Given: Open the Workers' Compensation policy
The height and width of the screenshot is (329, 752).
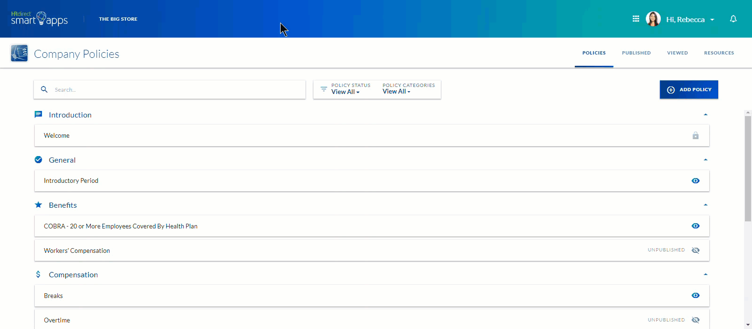Looking at the screenshot, I should [x=372, y=251].
